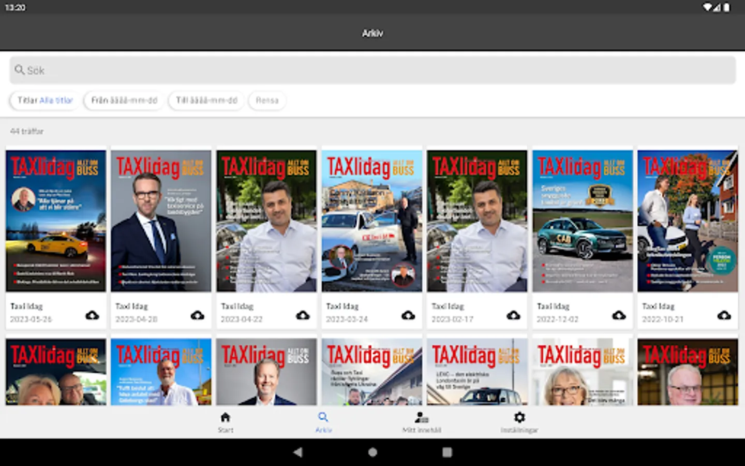The width and height of the screenshot is (745, 466).
Task: Tap the Wi-Fi icon in the status bar
Action: point(707,7)
